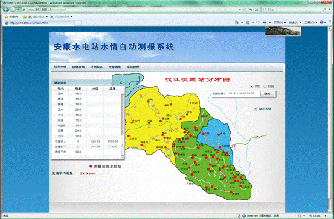Select the 实时 real-time radio button
334x219 pixels.
click(x=252, y=87)
